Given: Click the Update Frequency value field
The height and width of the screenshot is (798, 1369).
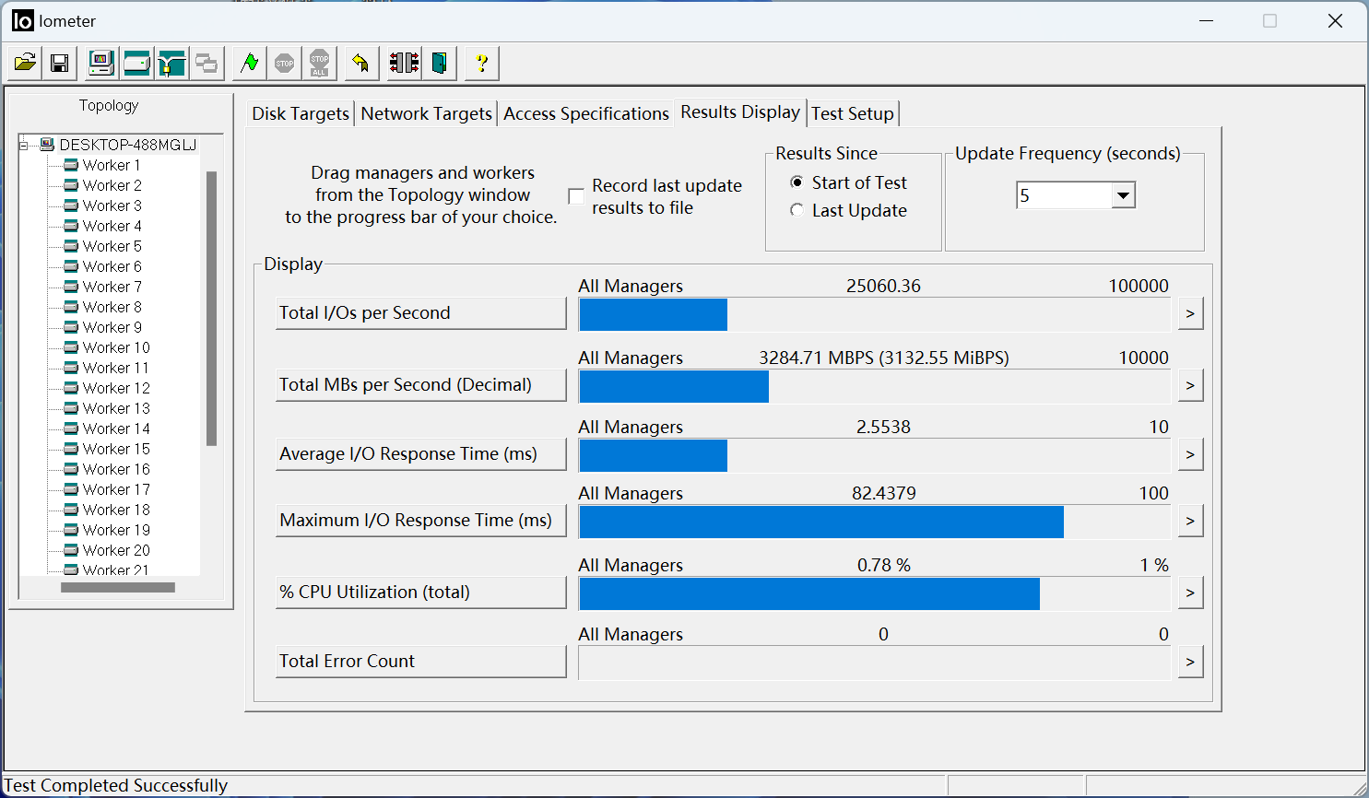Looking at the screenshot, I should (1065, 195).
